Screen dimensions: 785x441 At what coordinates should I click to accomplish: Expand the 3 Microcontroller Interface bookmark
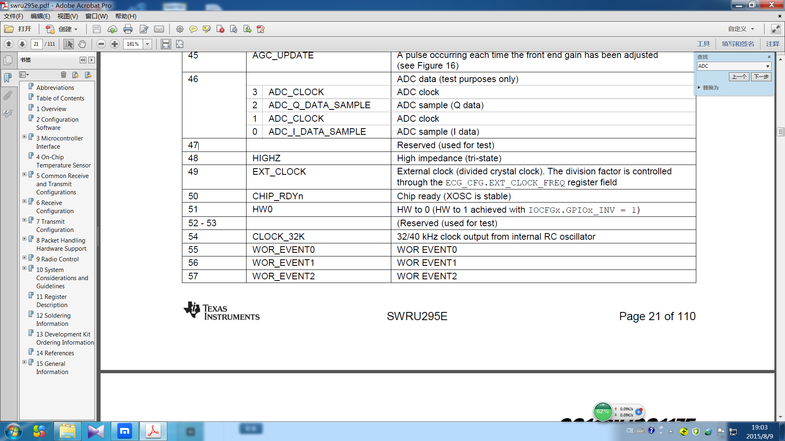point(24,137)
